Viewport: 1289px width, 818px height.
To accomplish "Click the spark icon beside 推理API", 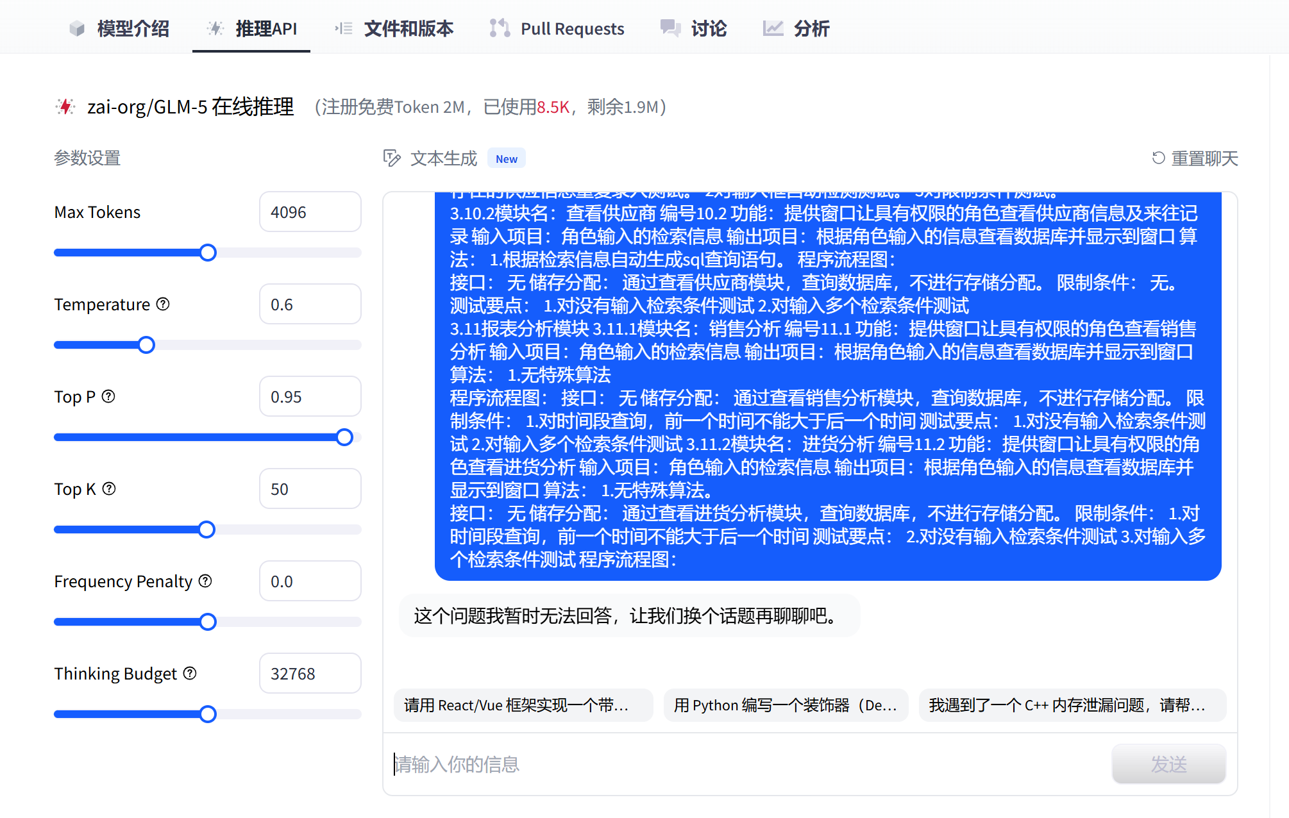I will pyautogui.click(x=215, y=28).
